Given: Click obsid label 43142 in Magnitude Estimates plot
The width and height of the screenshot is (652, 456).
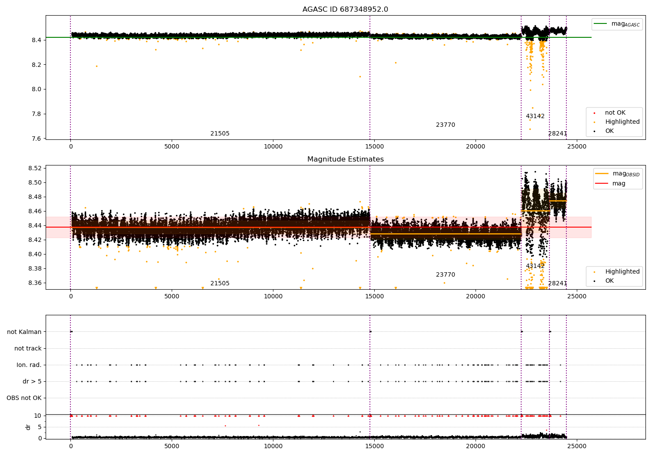Looking at the screenshot, I should [535, 266].
